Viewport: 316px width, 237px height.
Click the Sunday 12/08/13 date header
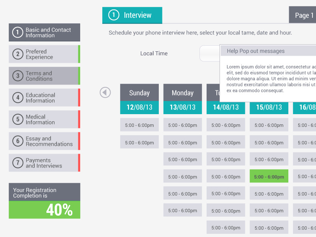(139, 107)
